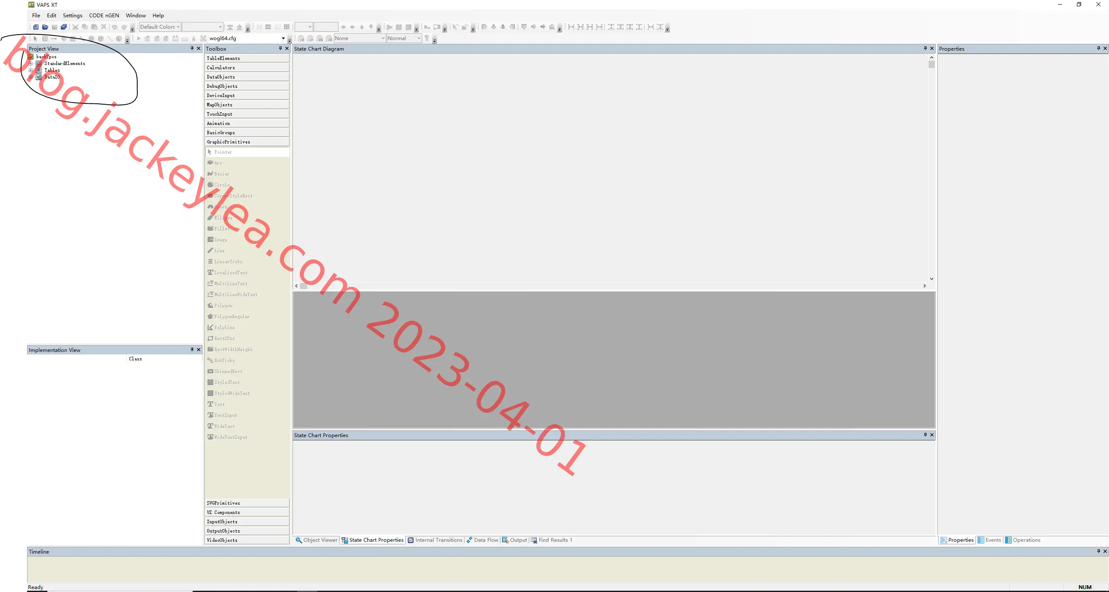Expand the StandardElements tree node

pos(30,63)
